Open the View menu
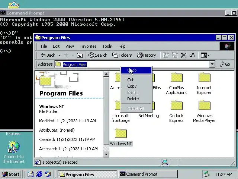 pos(70,46)
